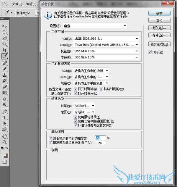Select the Magic Wand tool
This screenshot has width=177, height=187.
click(x=4, y=44)
